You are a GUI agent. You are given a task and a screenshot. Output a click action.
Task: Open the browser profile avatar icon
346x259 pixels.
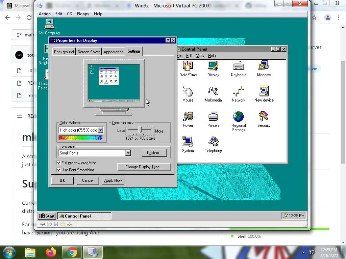click(x=328, y=18)
